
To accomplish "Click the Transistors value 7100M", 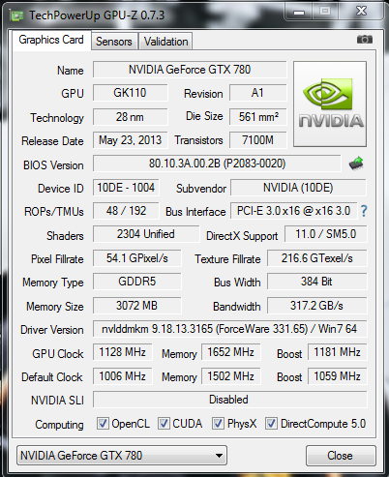I will 257,140.
